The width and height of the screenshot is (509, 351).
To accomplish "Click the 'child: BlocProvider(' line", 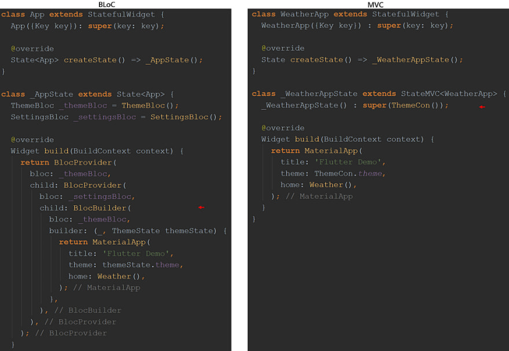I will coord(78,185).
